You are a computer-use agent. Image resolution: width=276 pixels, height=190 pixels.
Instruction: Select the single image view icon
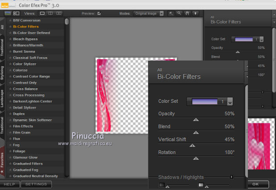42,13
